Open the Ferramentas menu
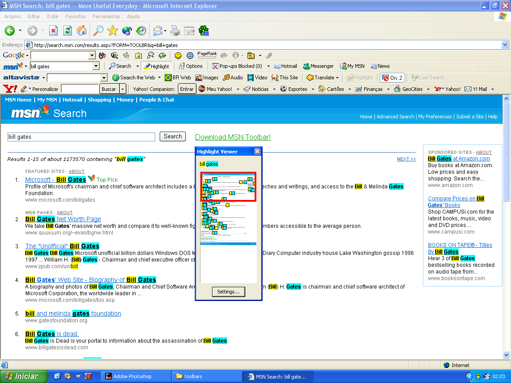This screenshot has width=511, height=383. point(106,16)
